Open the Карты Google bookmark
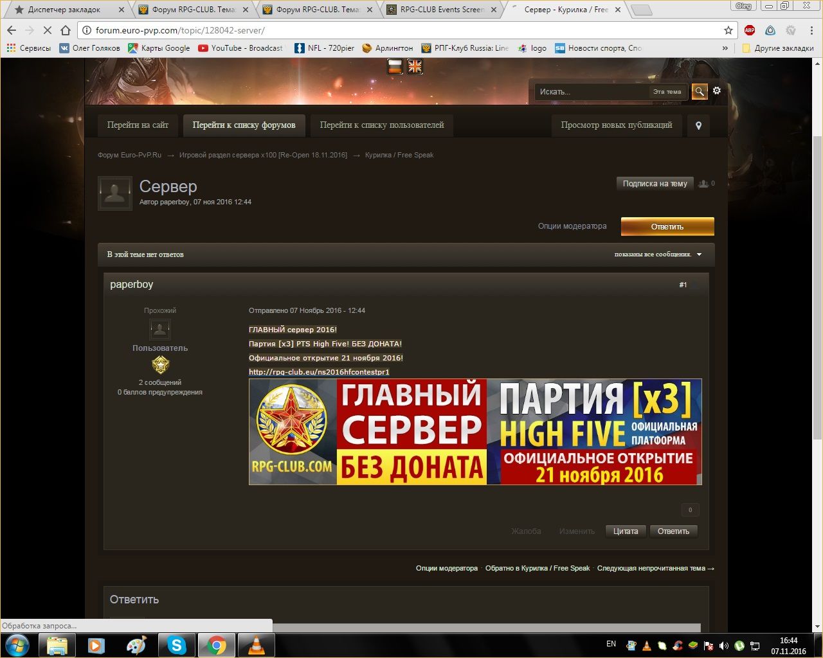The image size is (823, 658). (x=159, y=48)
